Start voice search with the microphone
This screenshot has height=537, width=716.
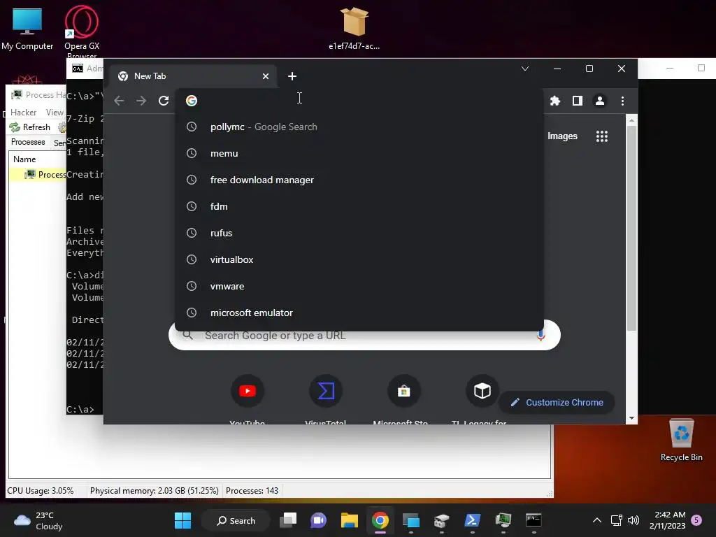pyautogui.click(x=540, y=335)
